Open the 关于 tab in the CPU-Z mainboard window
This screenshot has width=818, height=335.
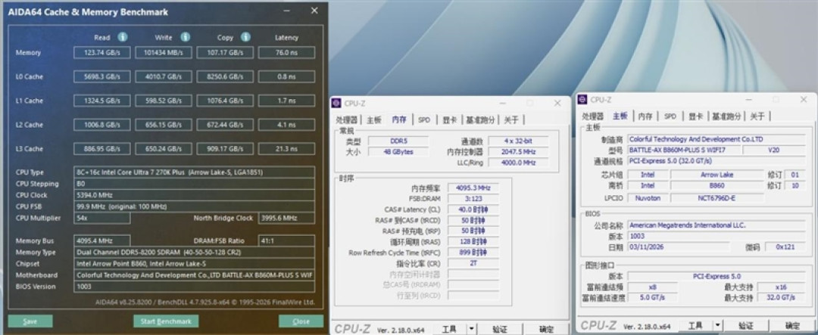(757, 116)
